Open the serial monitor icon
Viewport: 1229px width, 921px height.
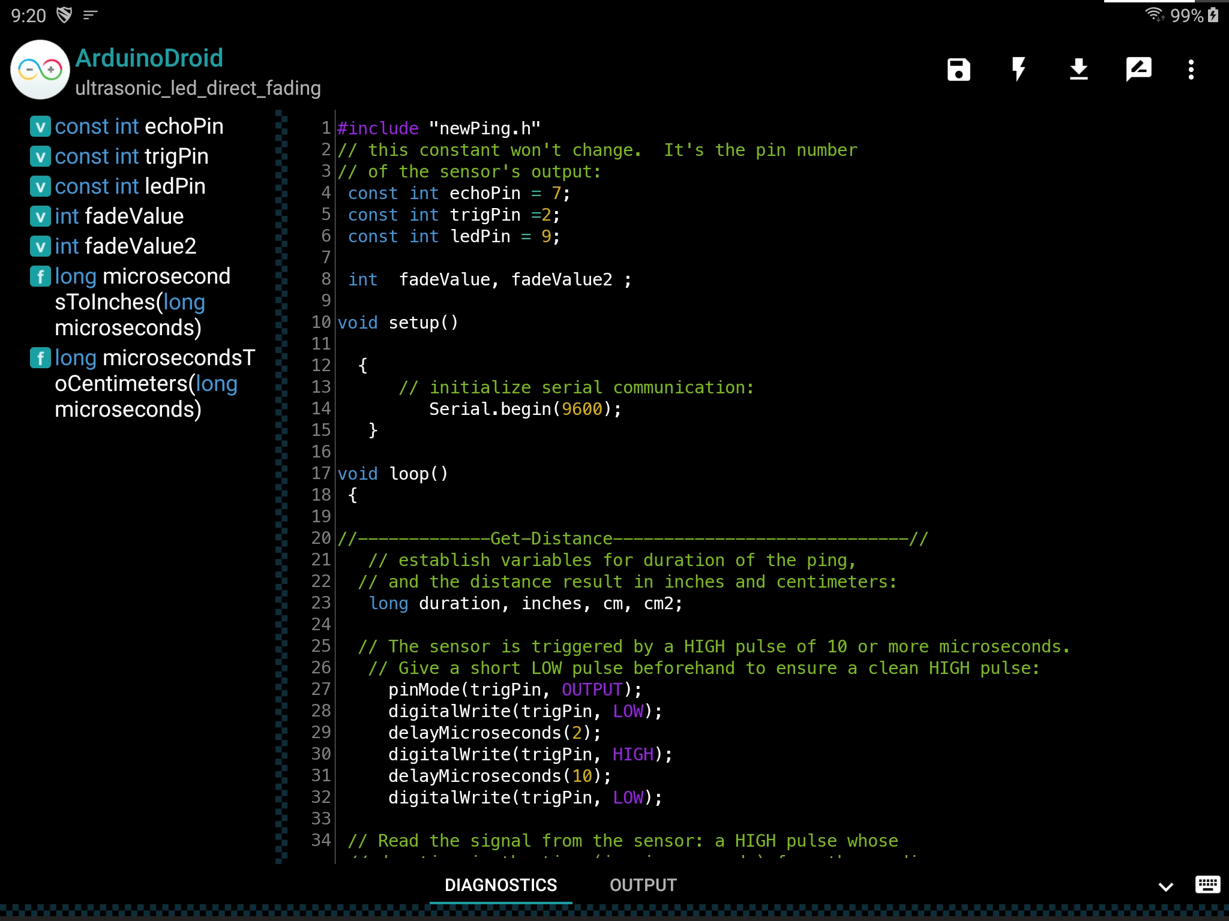click(1138, 70)
